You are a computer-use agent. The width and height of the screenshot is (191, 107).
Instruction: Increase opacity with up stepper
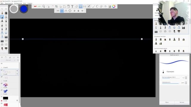(x=186, y=82)
